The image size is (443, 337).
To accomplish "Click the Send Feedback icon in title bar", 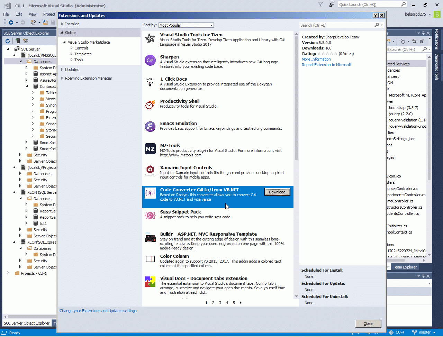I will pos(332,4).
